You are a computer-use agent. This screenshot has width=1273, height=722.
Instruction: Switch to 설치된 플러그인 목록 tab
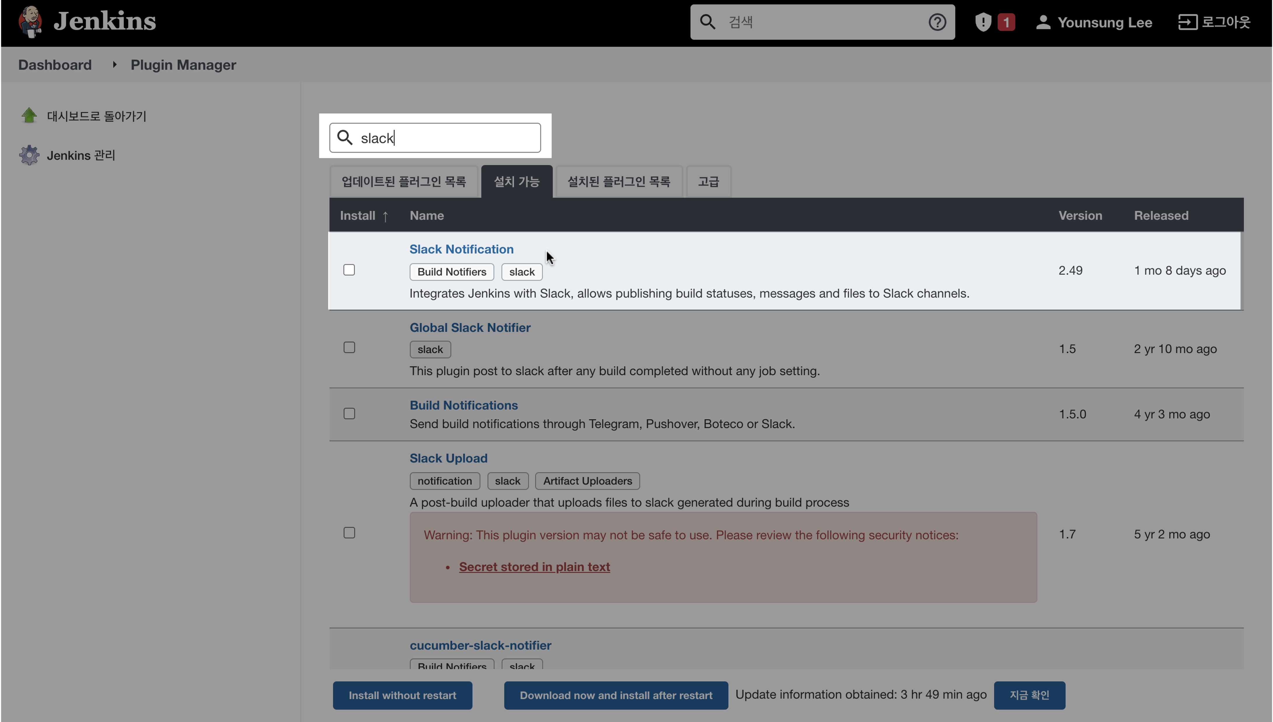click(619, 181)
